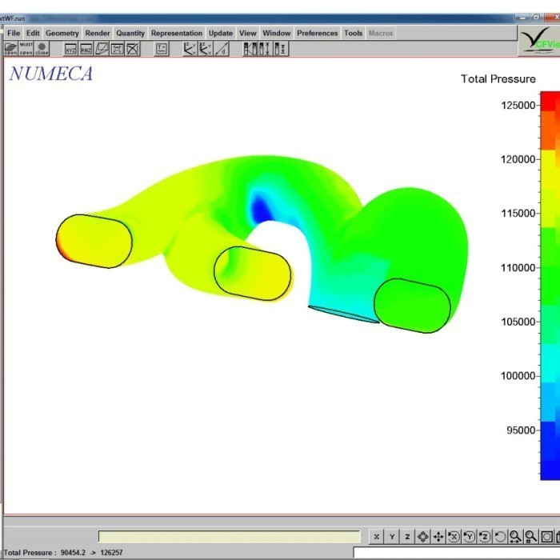Click the Select Open surfaces icon
This screenshot has width=560, height=560.
(26, 49)
